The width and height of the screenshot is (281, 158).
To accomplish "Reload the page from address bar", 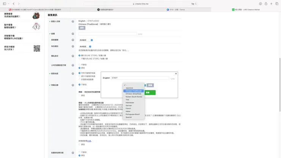I will click(196, 4).
